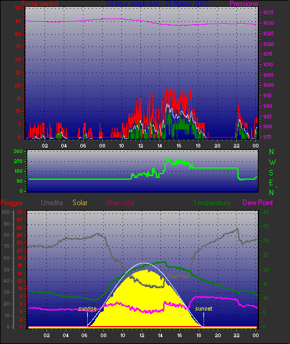Click the 360 value on wind direction axis
290x344 pixels.
tap(18, 151)
